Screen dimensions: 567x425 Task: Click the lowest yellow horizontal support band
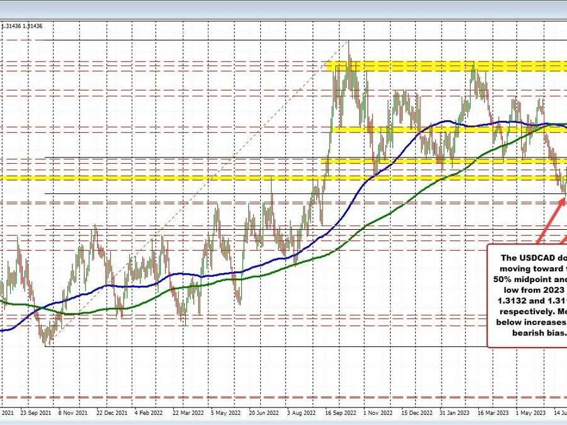pyautogui.click(x=189, y=178)
